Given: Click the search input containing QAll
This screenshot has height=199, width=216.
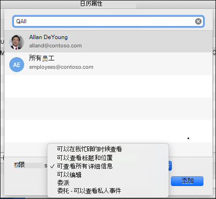Looking at the screenshot, I should pos(108,21).
